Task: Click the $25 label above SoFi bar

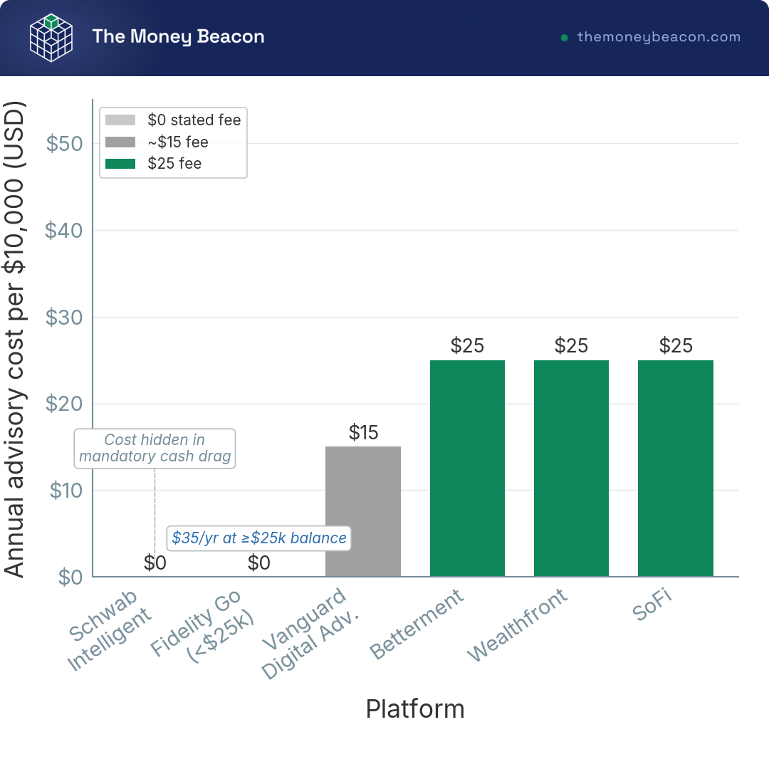Action: 676,346
